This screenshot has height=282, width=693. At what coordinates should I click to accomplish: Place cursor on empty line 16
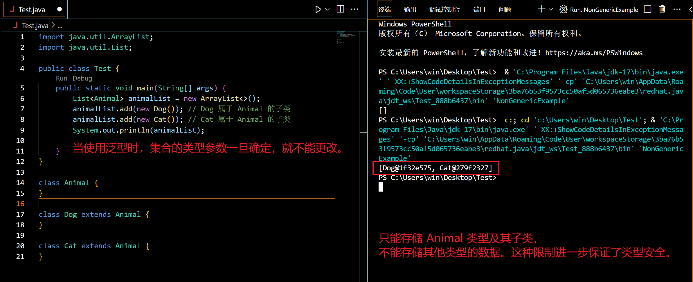[x=187, y=204]
